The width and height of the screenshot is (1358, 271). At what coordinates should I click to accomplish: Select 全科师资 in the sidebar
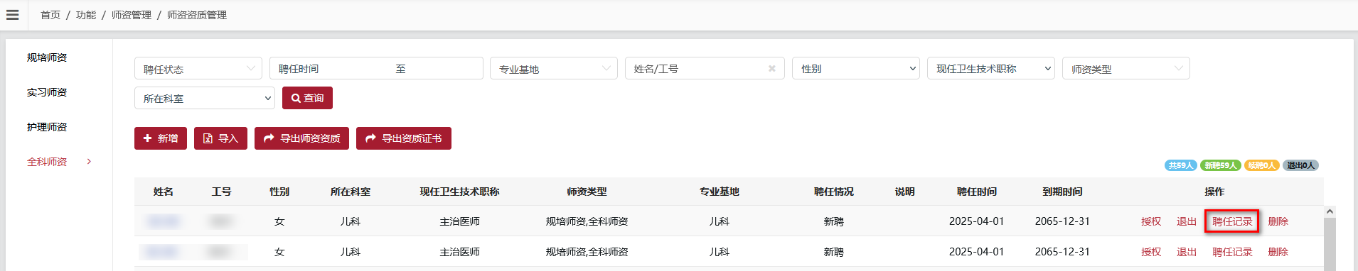tap(47, 162)
